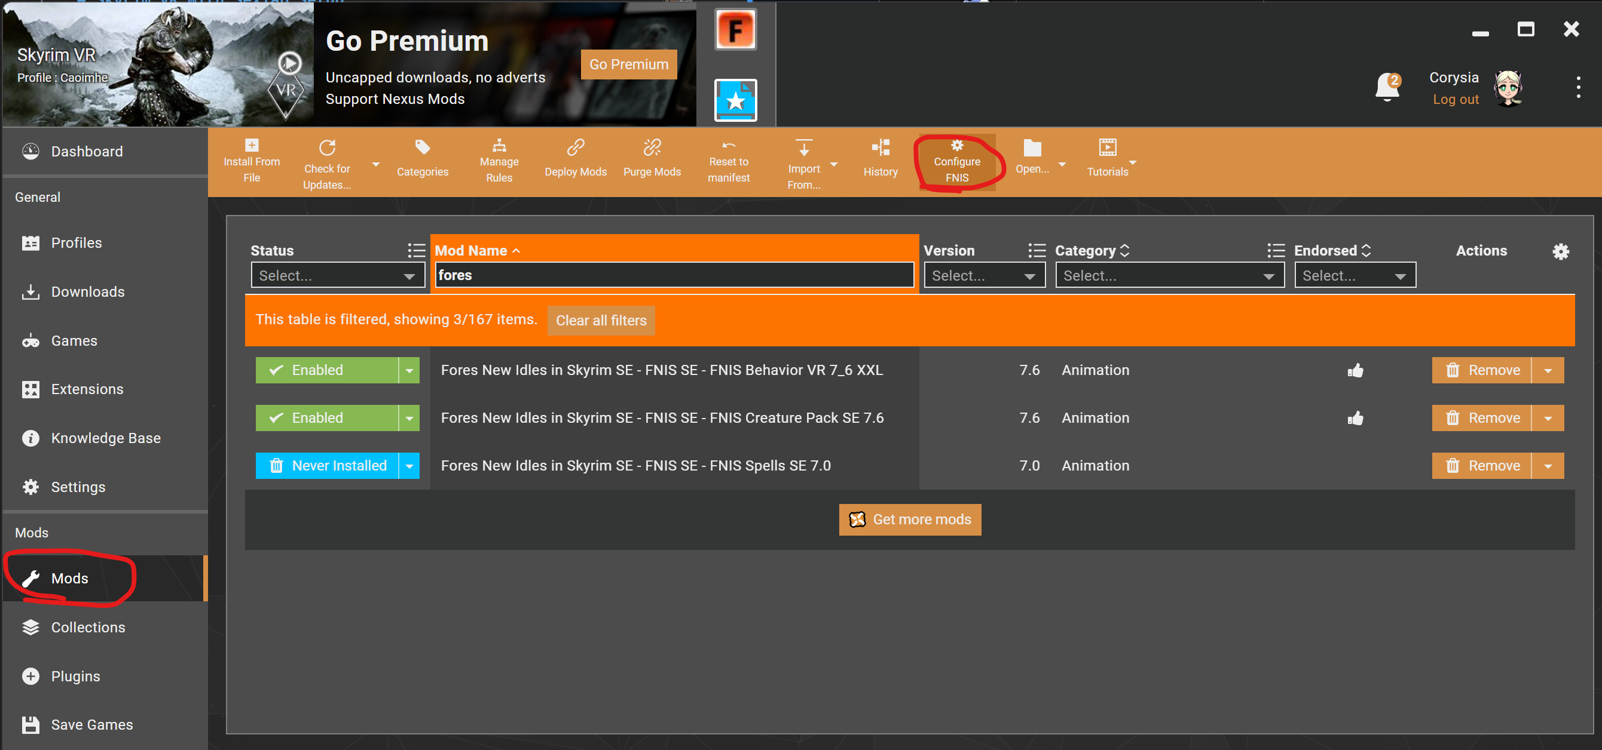Expand the Tutorials dropdown arrow

(1133, 163)
